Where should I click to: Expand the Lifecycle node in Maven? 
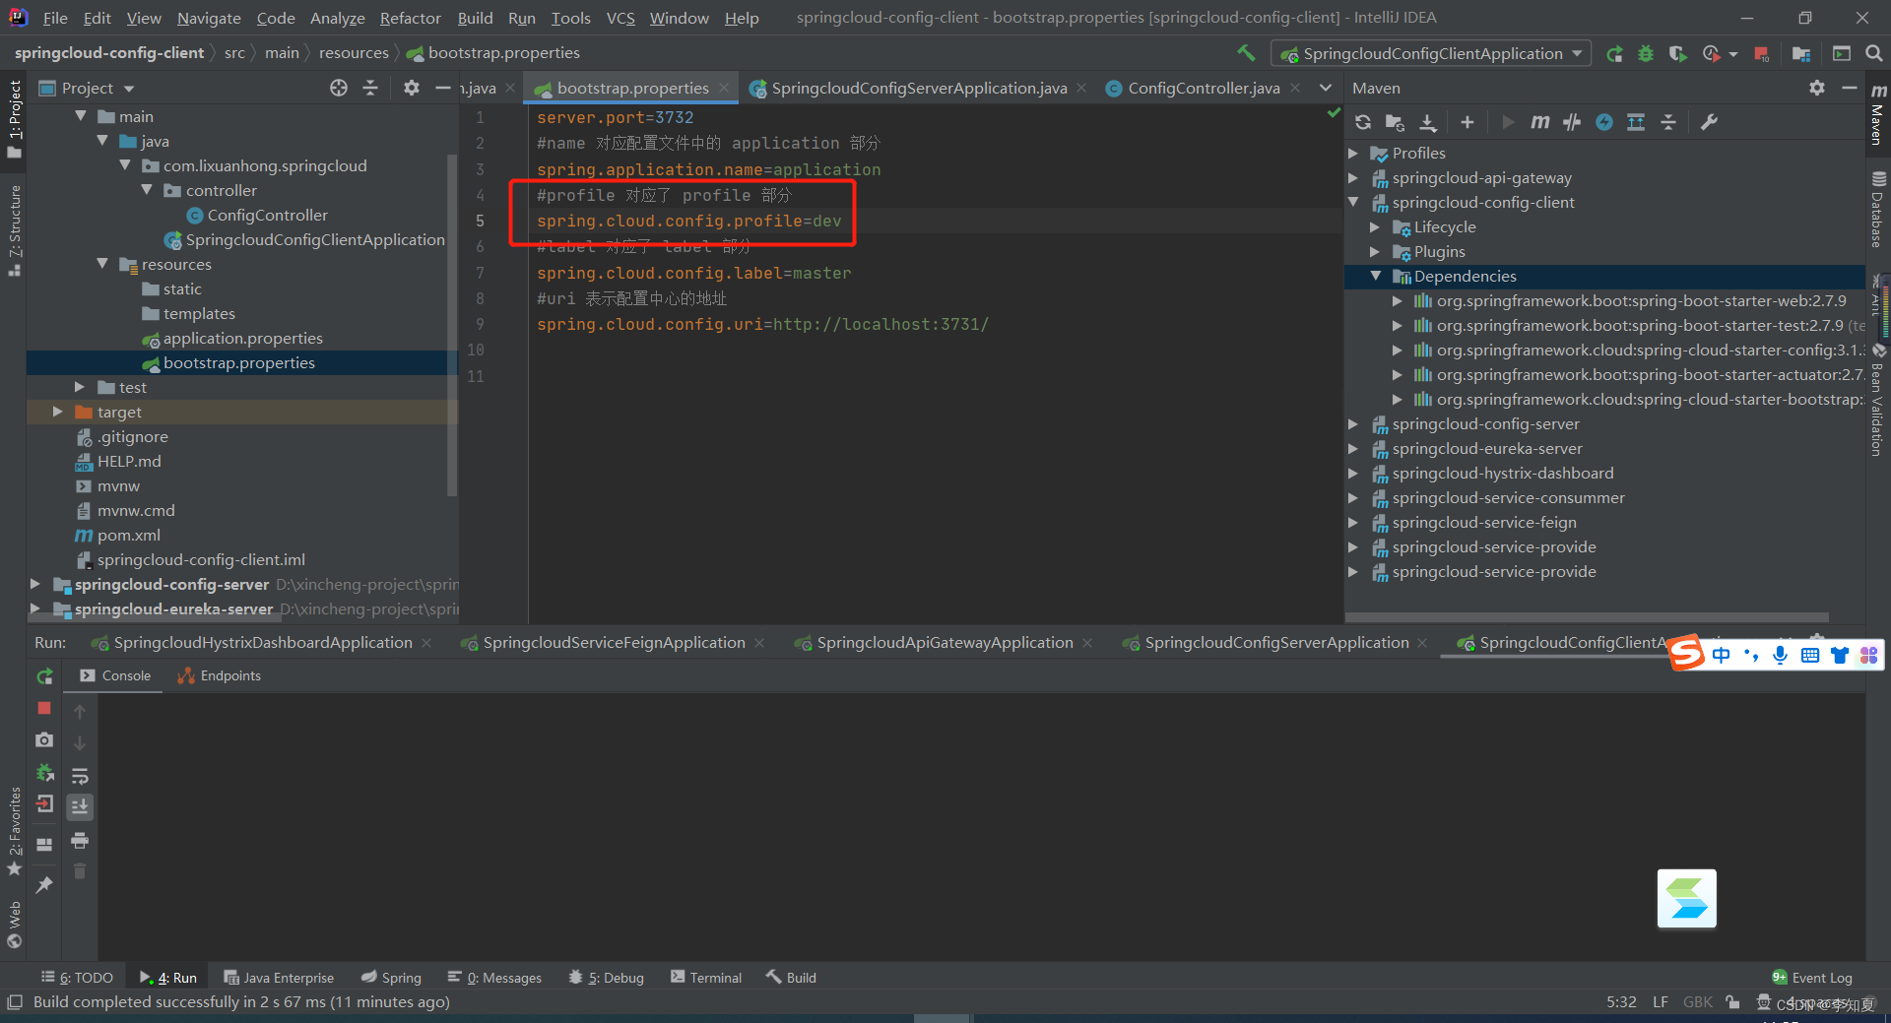click(1375, 226)
